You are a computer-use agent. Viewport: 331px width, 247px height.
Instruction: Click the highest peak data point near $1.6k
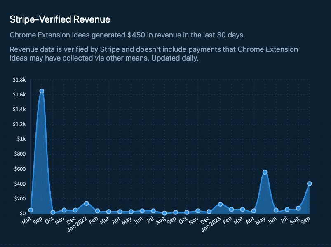[42, 91]
